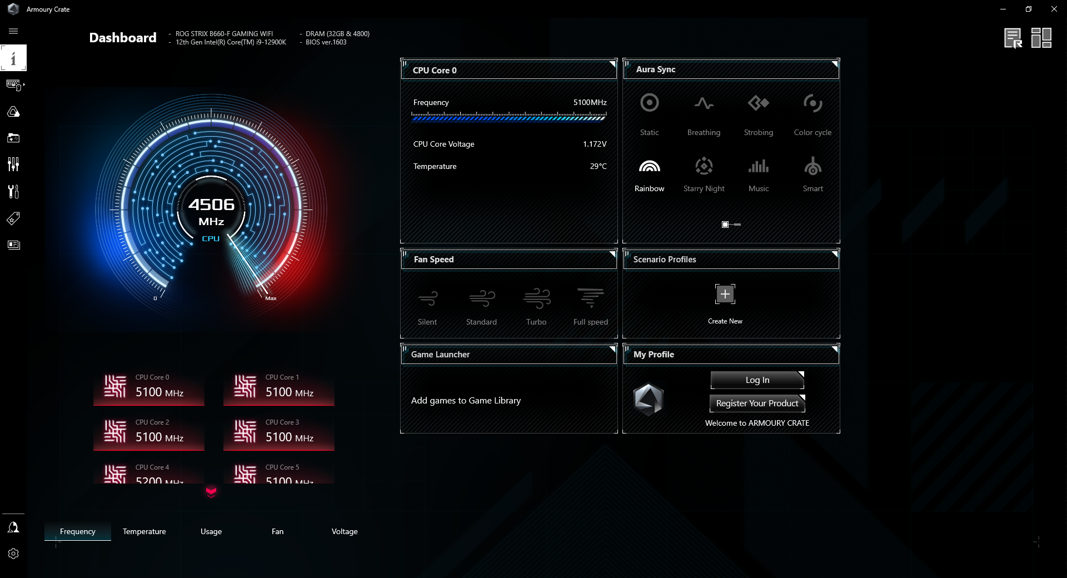The height and width of the screenshot is (578, 1067).
Task: Open the Featured price tag icon in sidebar
Action: (x=13, y=218)
